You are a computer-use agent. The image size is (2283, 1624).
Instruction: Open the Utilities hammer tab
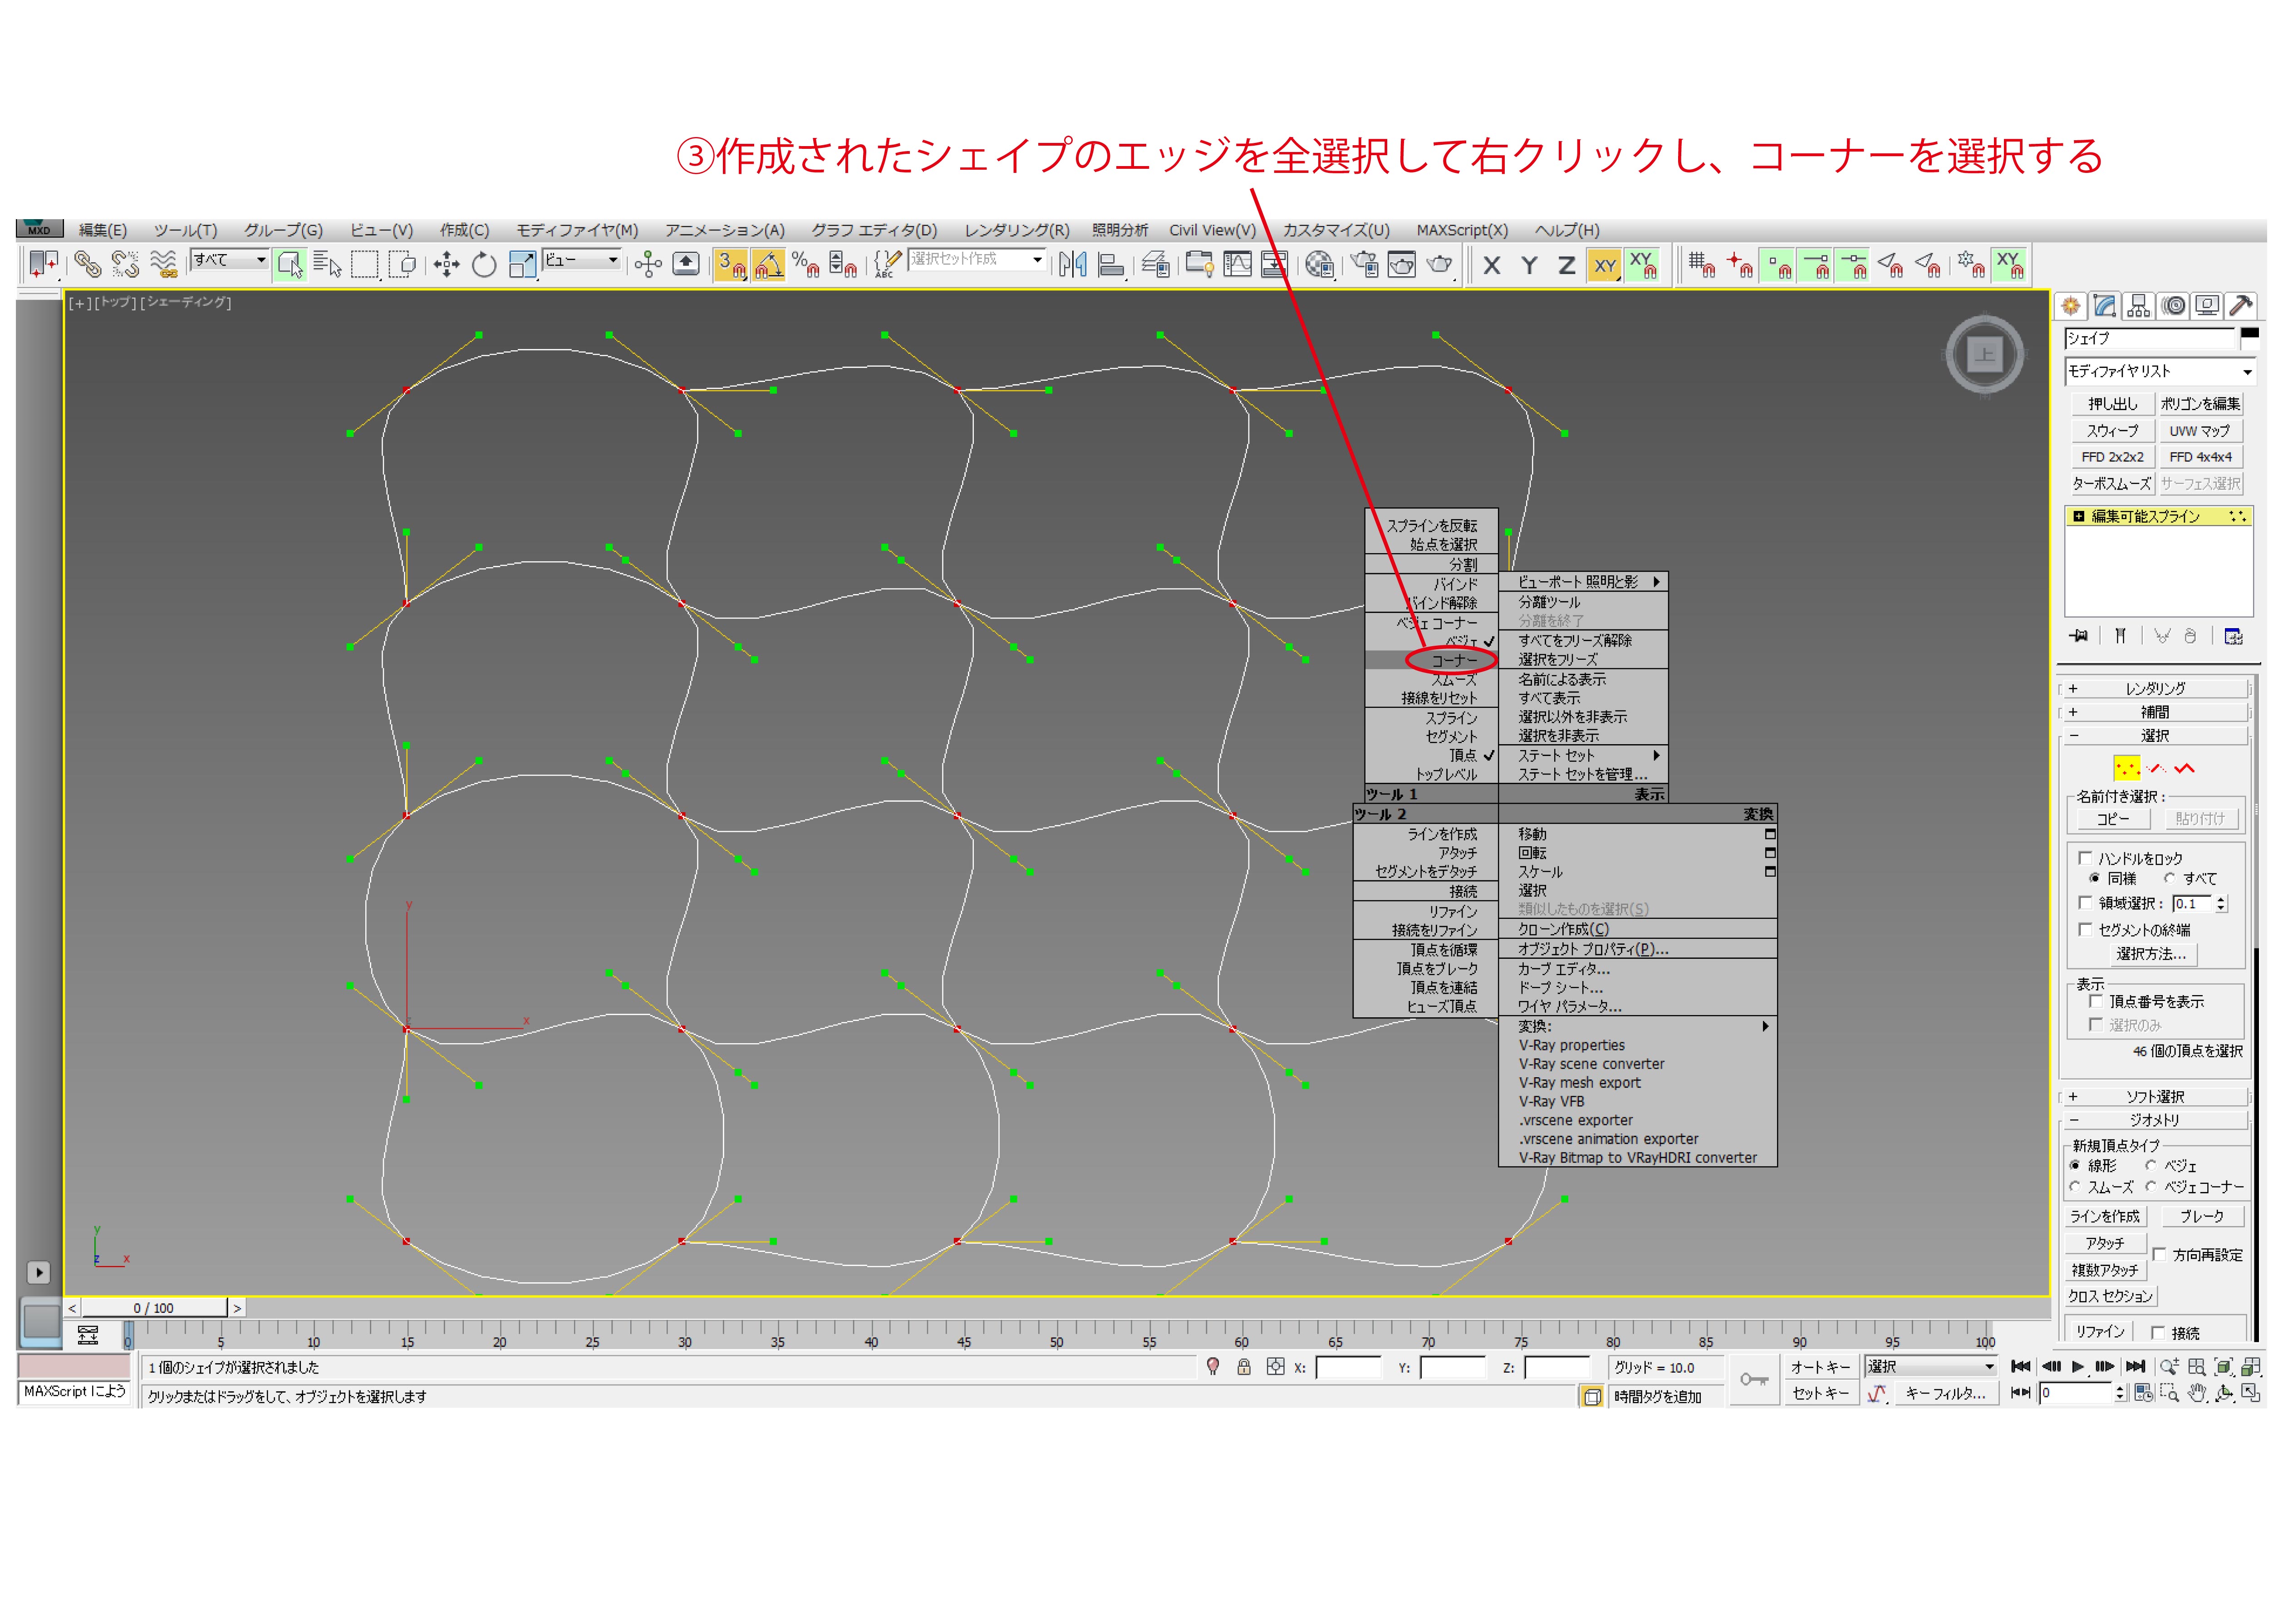coord(2240,306)
